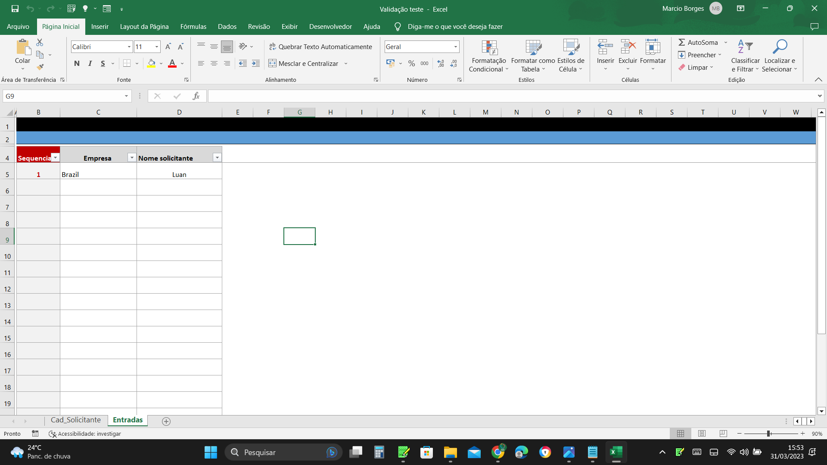Toggle align left horizontal alignment
Viewport: 827px width, 465px height.
(201, 63)
